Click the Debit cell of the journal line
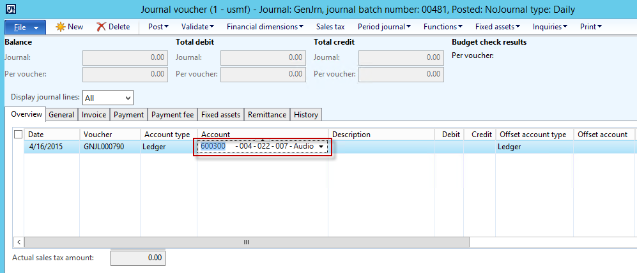This screenshot has height=273, width=637. [x=449, y=147]
